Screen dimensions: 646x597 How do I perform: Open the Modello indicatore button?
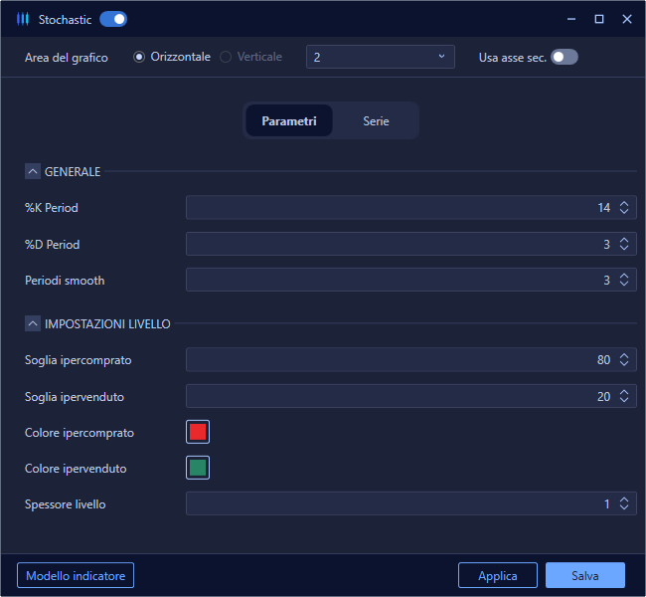(76, 575)
